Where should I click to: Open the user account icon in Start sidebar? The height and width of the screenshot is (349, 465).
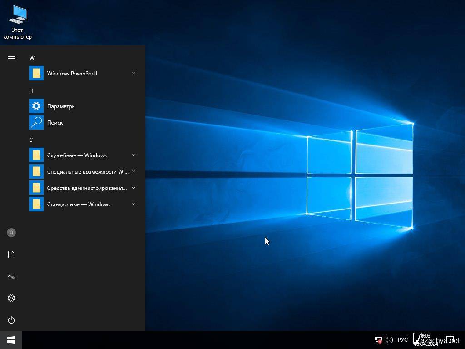click(11, 233)
